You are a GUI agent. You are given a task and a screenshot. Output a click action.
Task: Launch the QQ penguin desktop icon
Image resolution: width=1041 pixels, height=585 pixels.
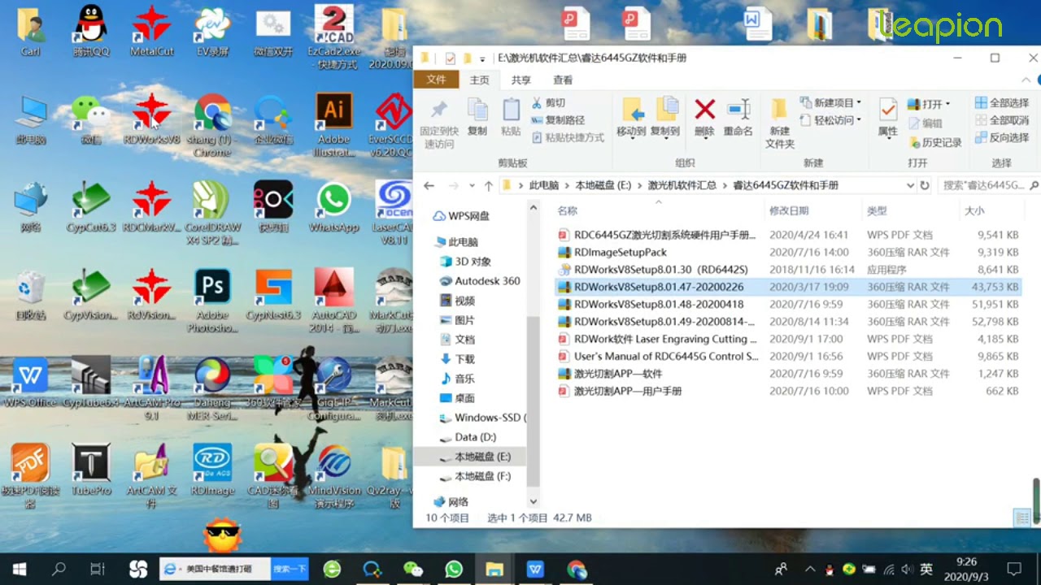91,31
